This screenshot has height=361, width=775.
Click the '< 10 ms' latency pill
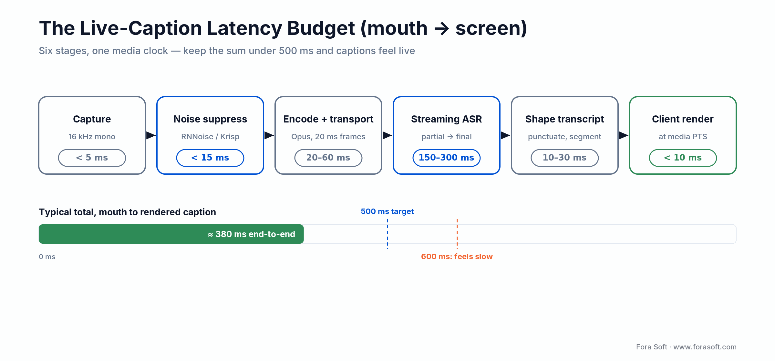683,158
